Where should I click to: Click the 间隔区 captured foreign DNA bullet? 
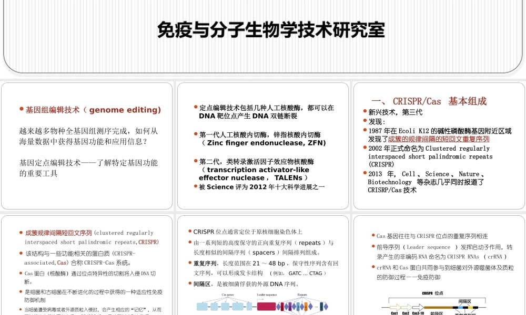(x=246, y=284)
